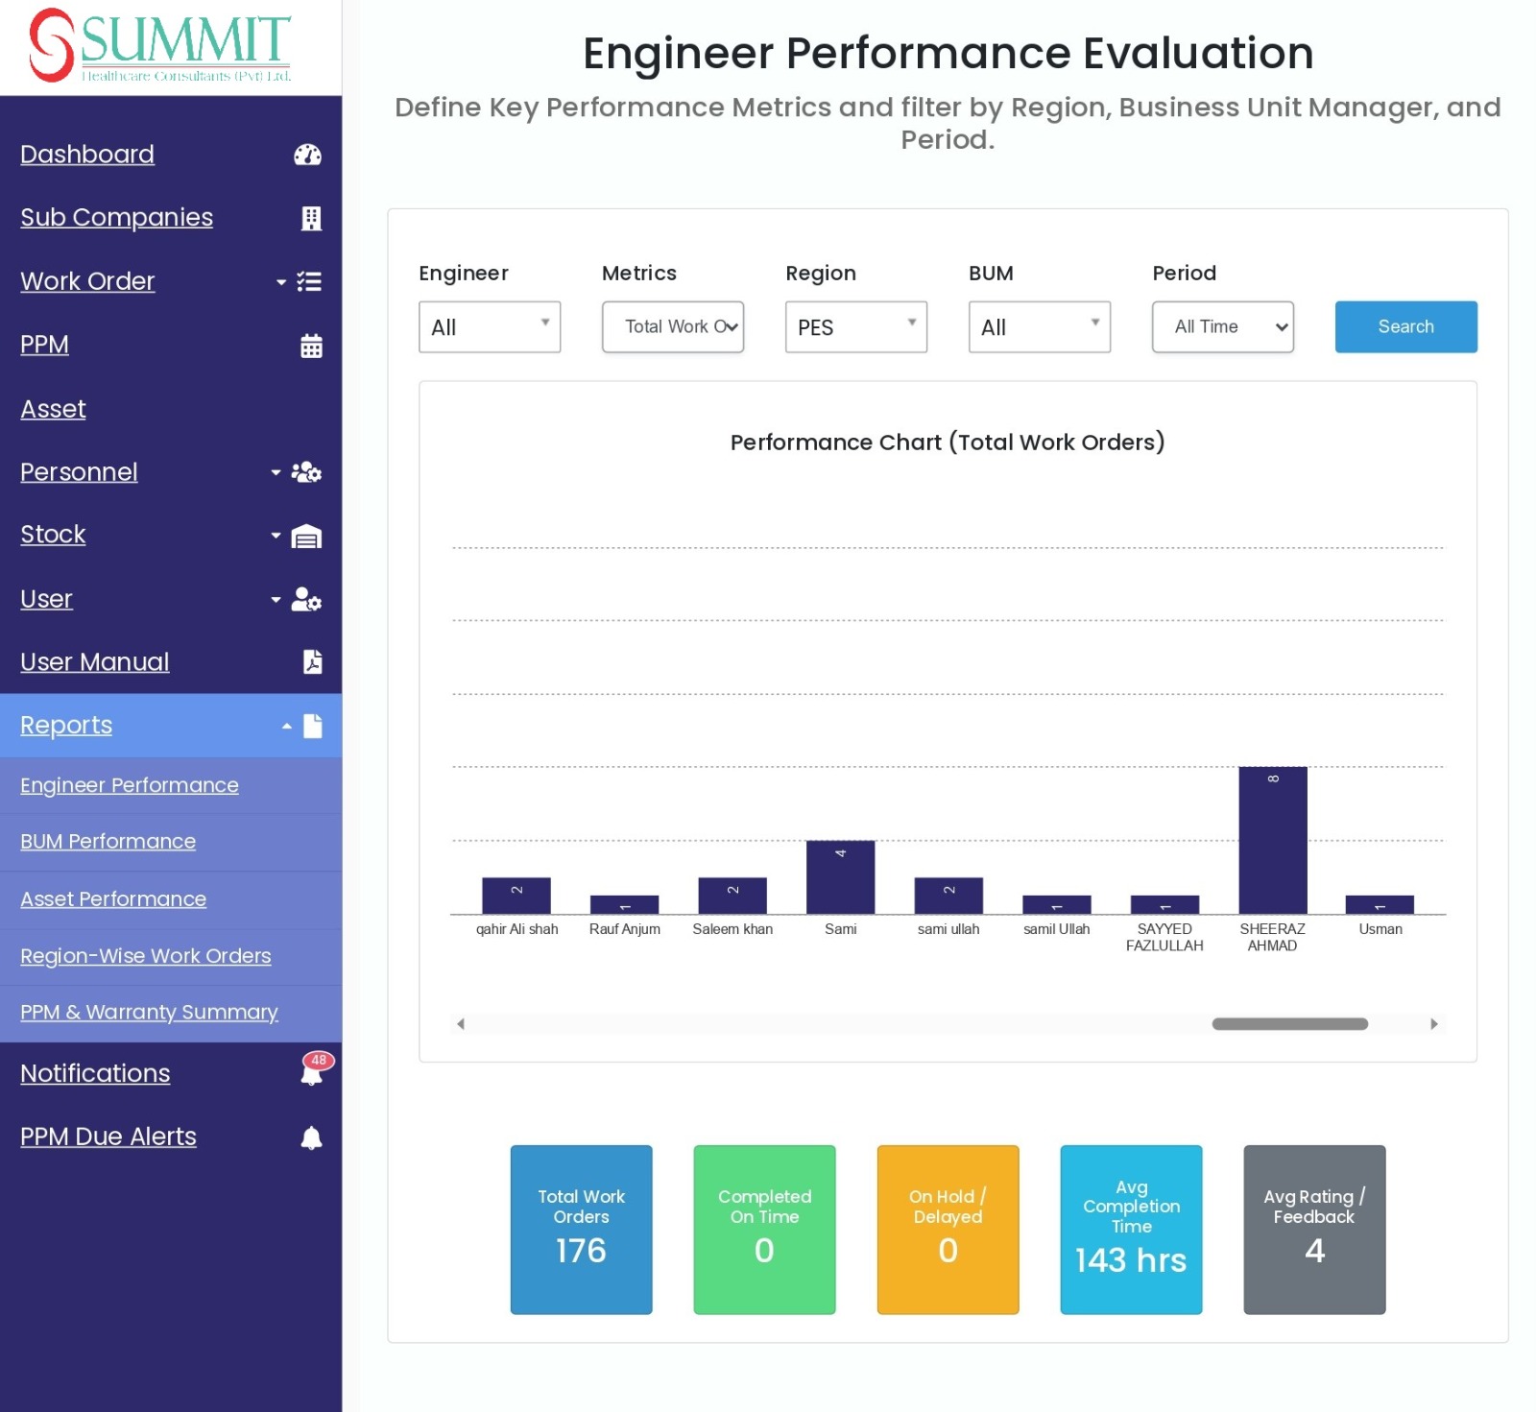
Task: Open the Region dropdown set to PES
Action: [856, 327]
